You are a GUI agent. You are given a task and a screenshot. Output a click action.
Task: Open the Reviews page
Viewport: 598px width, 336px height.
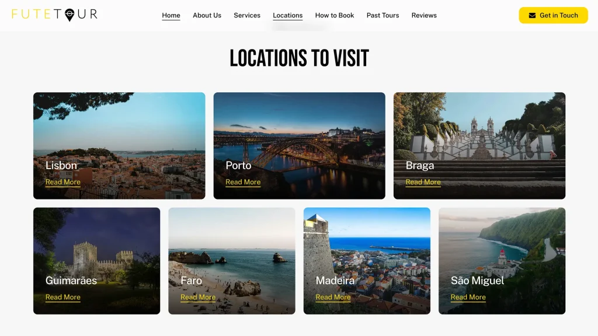tap(424, 15)
